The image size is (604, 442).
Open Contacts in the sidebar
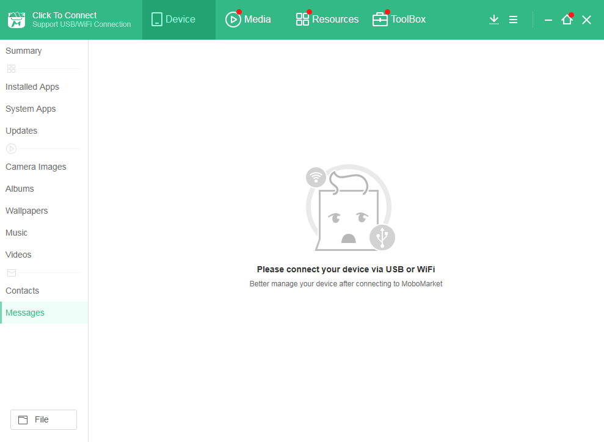(23, 291)
